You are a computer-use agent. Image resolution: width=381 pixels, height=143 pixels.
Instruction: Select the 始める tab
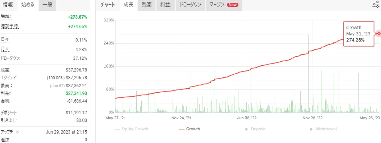pos(28,5)
